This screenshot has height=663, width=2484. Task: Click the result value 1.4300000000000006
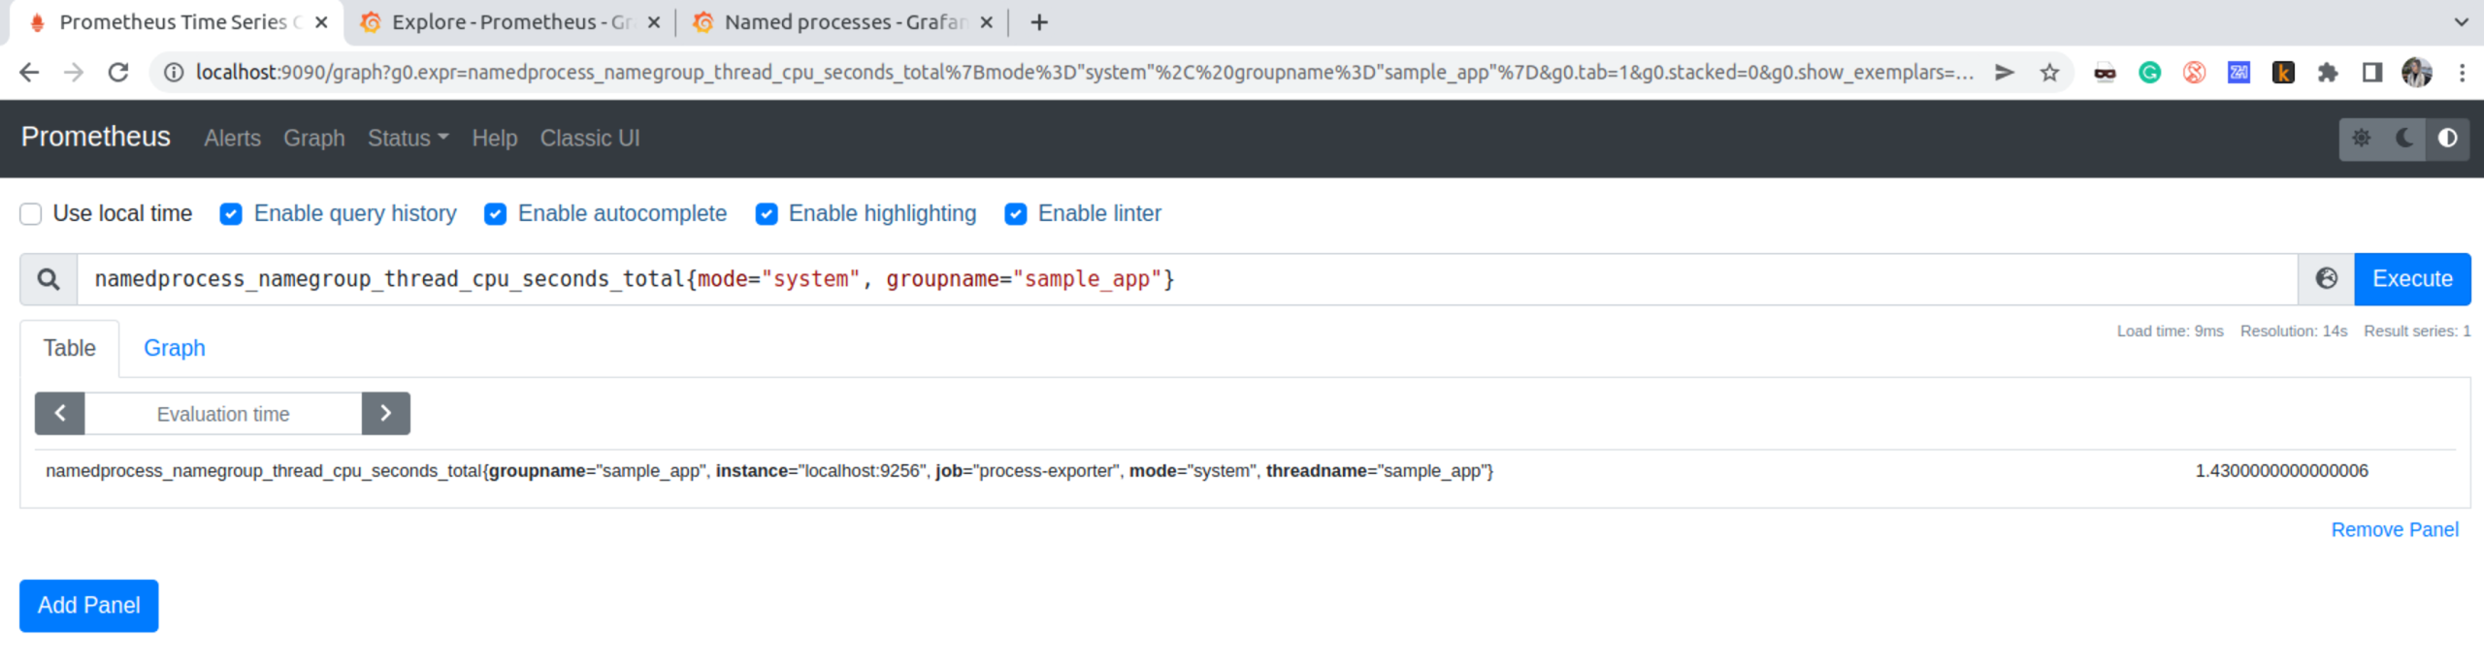pos(2281,471)
